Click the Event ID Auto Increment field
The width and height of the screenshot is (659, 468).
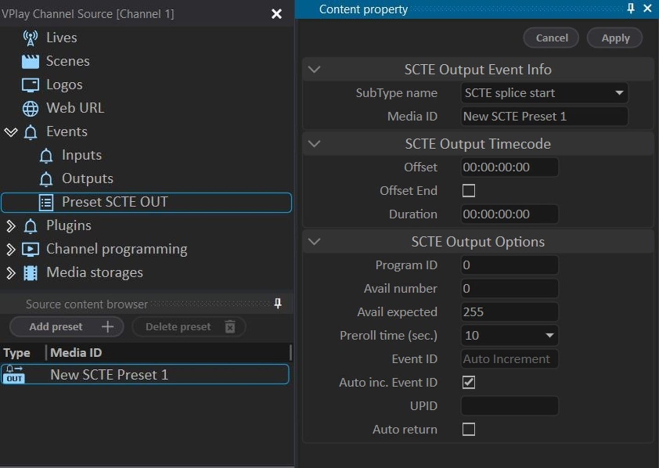tap(510, 359)
